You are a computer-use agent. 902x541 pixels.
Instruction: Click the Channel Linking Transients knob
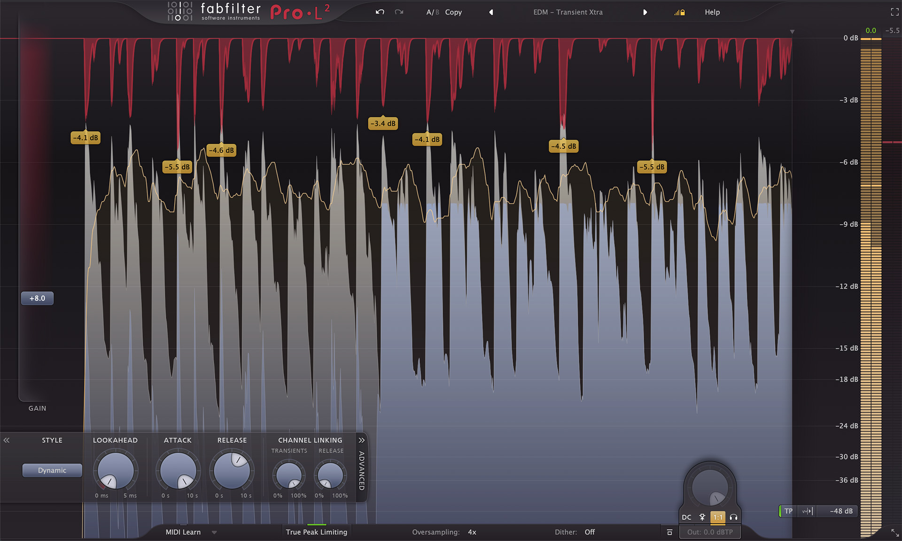coord(288,475)
